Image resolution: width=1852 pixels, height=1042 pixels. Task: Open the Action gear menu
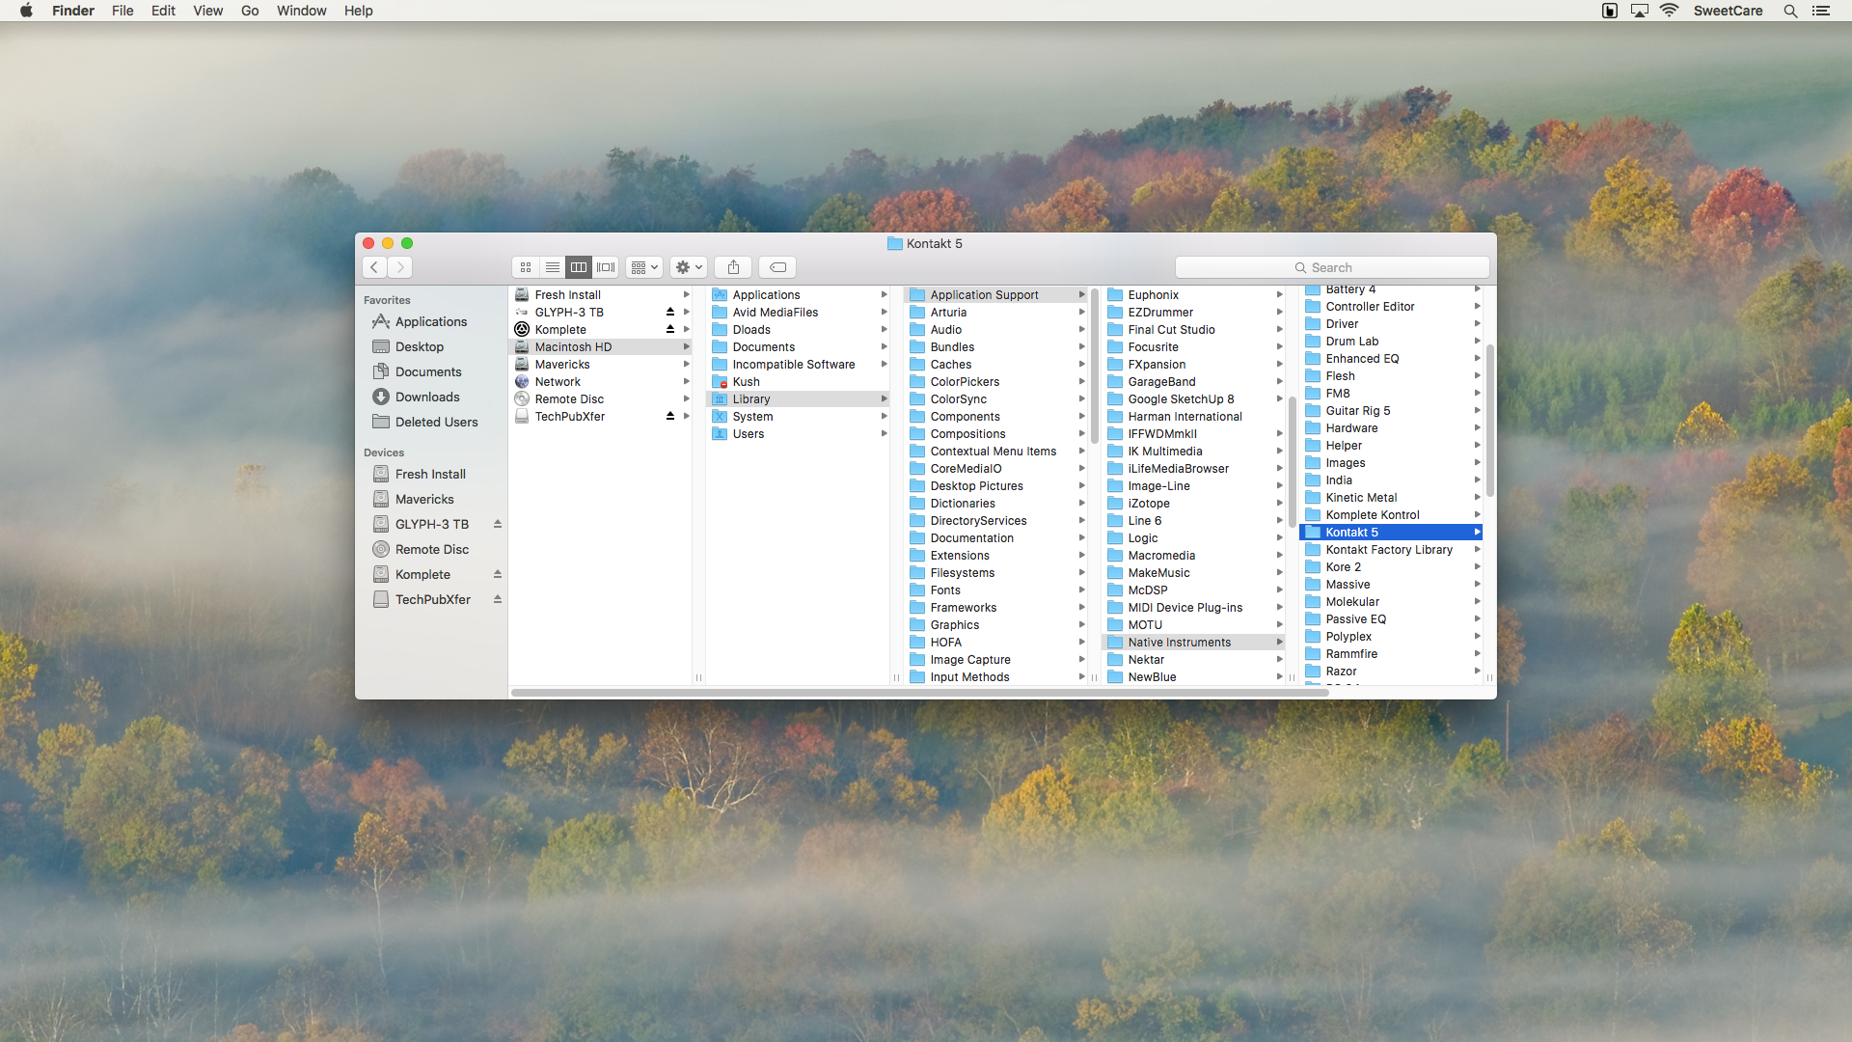[x=689, y=267]
